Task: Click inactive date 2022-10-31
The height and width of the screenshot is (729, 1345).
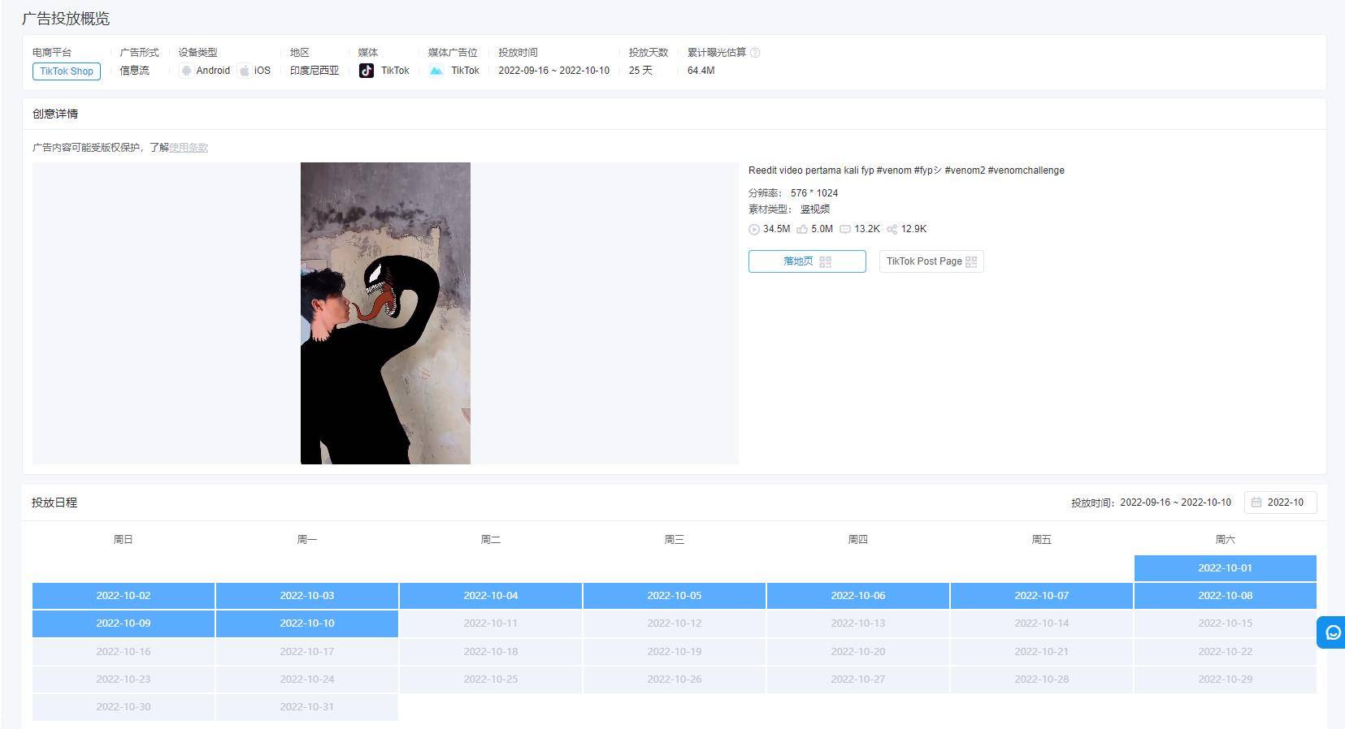Action: tap(307, 707)
